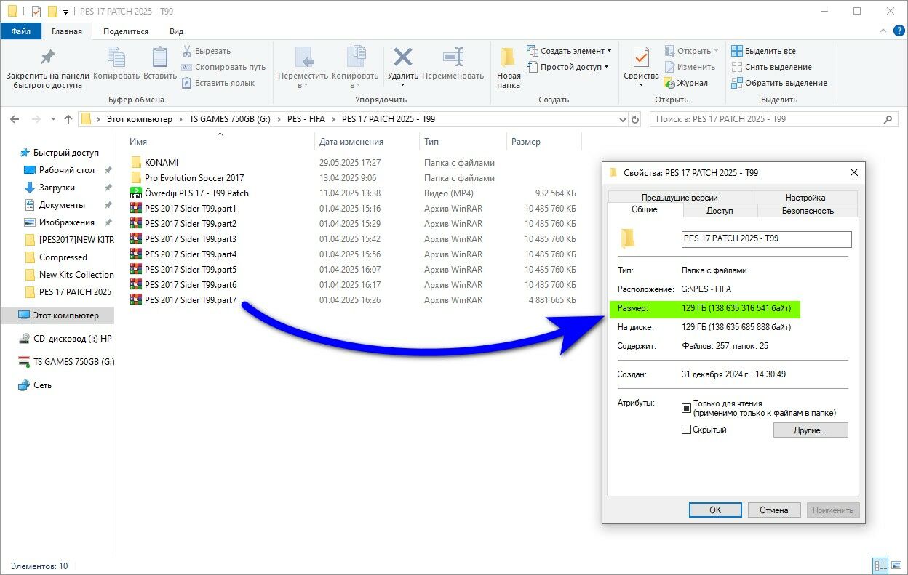
Task: Toggle the Read-only (Только для чтения) checkbox
Action: point(686,408)
